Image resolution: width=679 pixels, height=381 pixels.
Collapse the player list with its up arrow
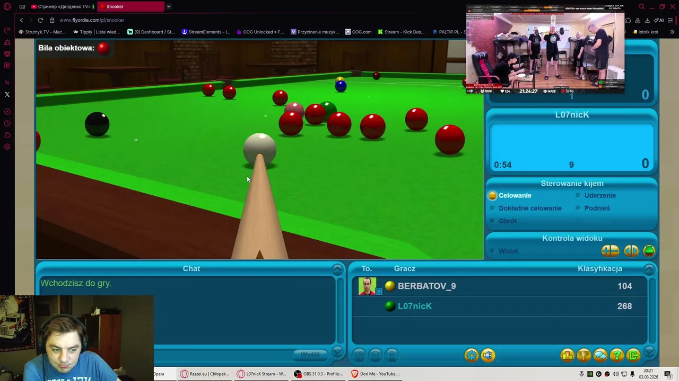tap(649, 269)
